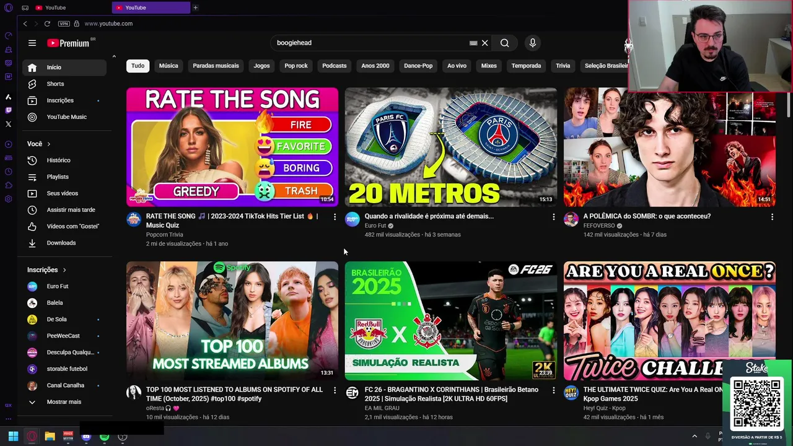Image resolution: width=793 pixels, height=446 pixels.
Task: Open the on-screen keyboard icon in search box
Action: point(473,43)
